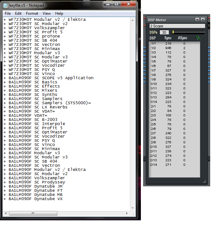Open the View menu in Notepad

tap(47, 13)
